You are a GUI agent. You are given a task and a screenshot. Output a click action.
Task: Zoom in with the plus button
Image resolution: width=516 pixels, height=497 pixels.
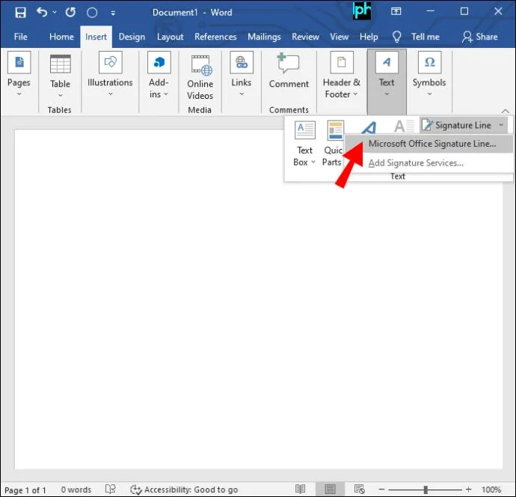(469, 490)
